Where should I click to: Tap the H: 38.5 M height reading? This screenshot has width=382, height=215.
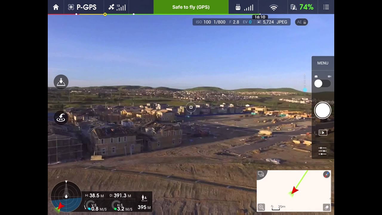[95, 196]
